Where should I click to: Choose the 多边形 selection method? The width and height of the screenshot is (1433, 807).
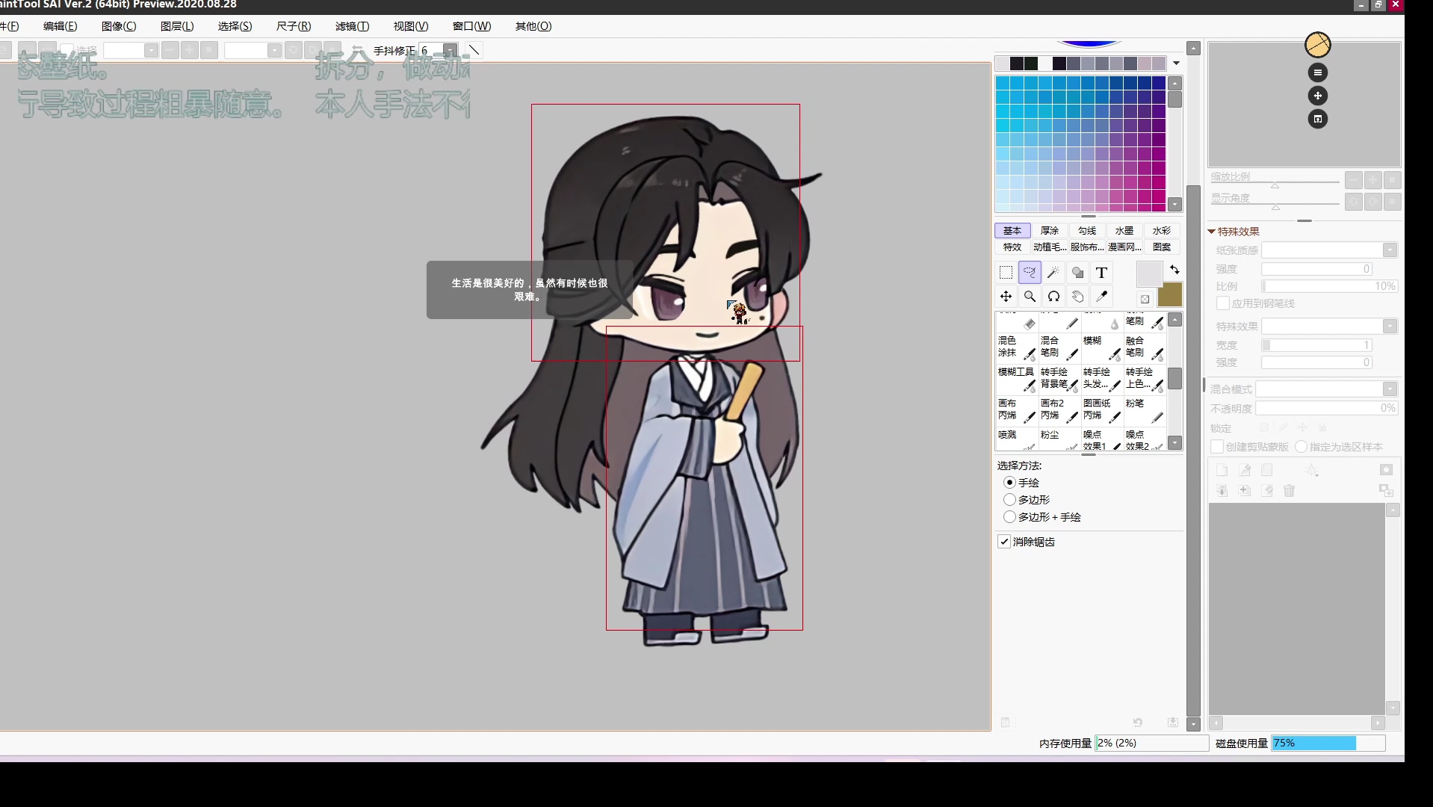coord(1010,500)
